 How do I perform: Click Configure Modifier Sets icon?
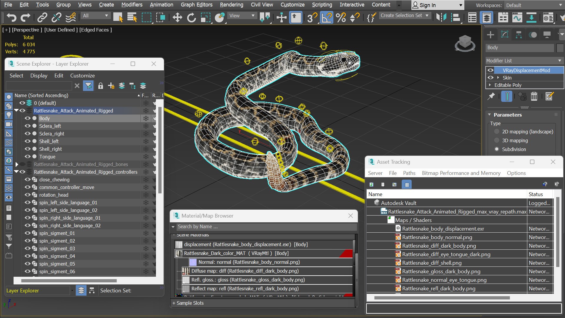pyautogui.click(x=549, y=96)
